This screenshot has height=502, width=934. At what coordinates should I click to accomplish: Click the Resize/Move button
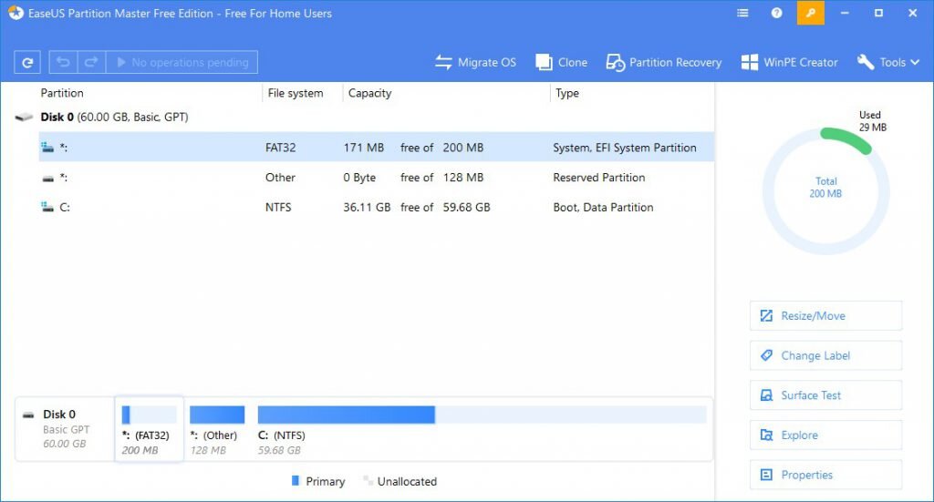(x=825, y=316)
